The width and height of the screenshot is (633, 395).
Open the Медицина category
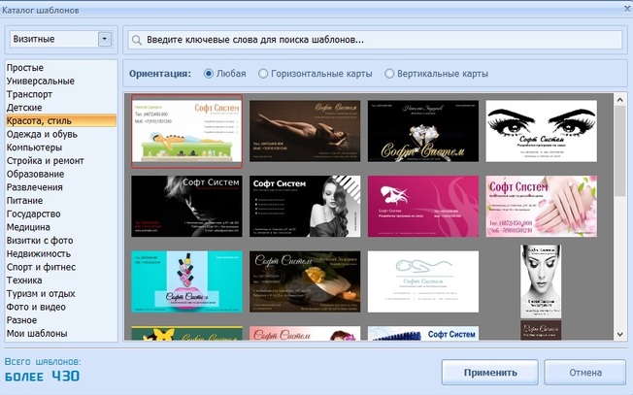(x=28, y=227)
